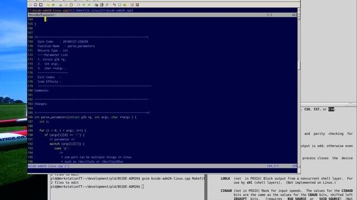Click the gvim vertical scrollbar thumb
The image size is (357, 200).
299,66
